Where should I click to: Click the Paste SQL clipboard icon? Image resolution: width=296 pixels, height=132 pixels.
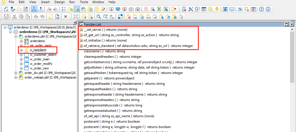(x=135, y=16)
